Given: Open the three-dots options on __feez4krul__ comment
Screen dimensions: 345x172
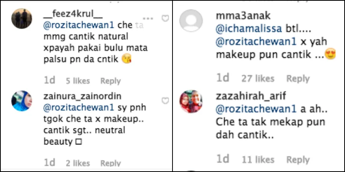Looking at the screenshot, I should tap(148, 18).
